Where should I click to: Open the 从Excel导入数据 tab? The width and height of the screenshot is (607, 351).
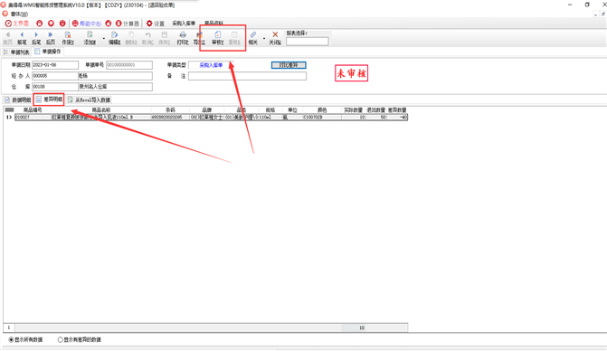pyautogui.click(x=89, y=100)
